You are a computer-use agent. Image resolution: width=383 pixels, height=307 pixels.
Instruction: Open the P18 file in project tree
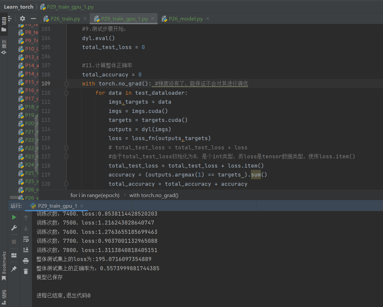[x=28, y=107]
